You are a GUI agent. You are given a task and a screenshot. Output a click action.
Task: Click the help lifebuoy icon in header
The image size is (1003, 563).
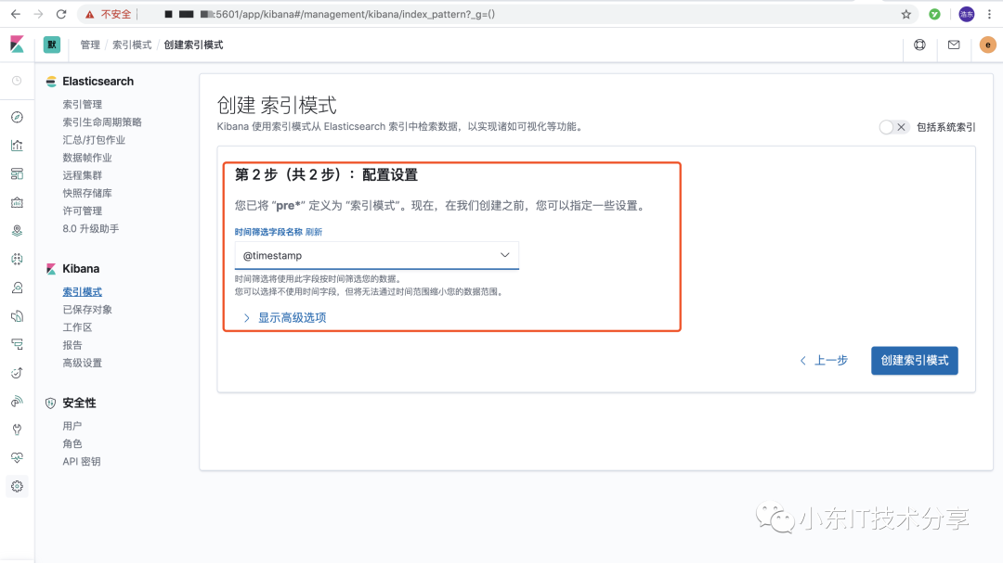(x=919, y=45)
